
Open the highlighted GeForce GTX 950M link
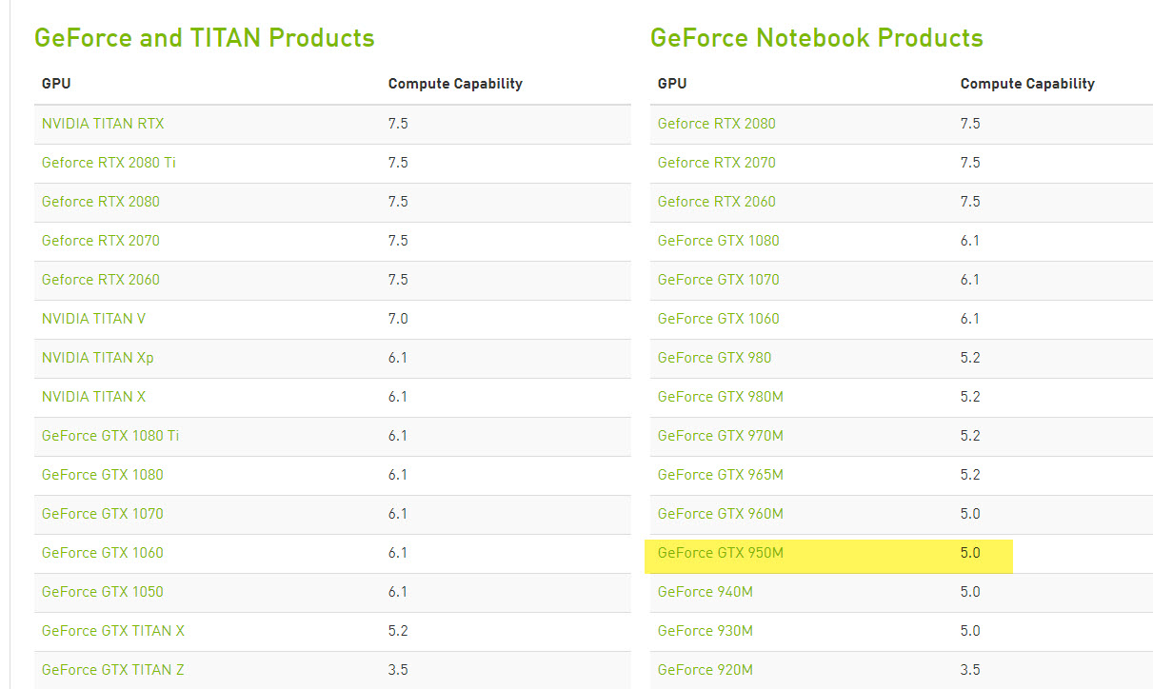(x=721, y=553)
